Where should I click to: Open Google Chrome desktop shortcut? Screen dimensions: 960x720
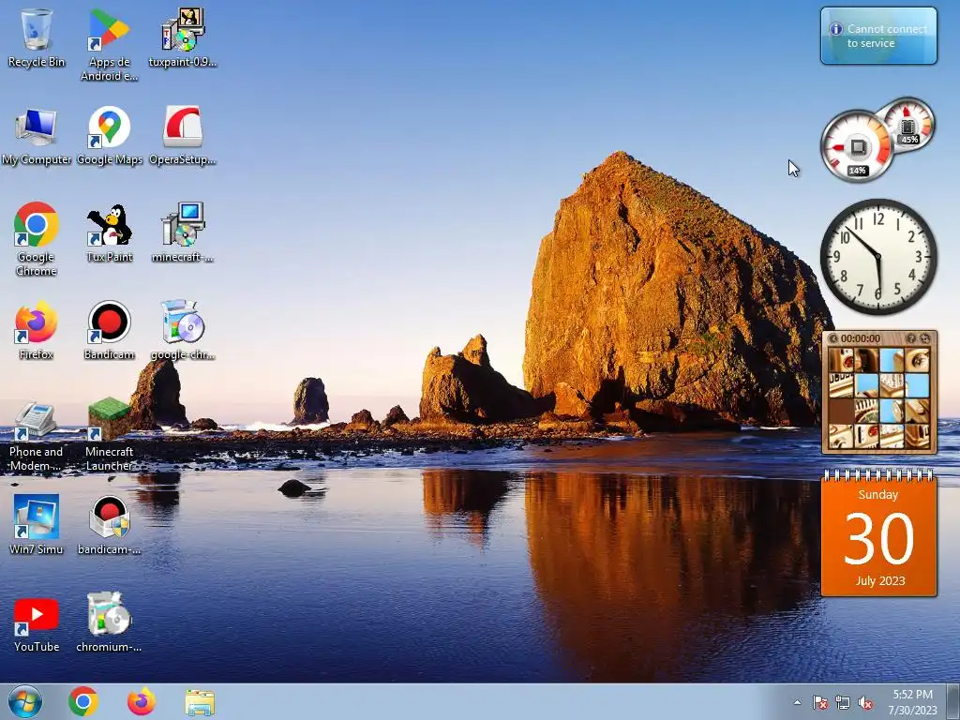click(37, 239)
